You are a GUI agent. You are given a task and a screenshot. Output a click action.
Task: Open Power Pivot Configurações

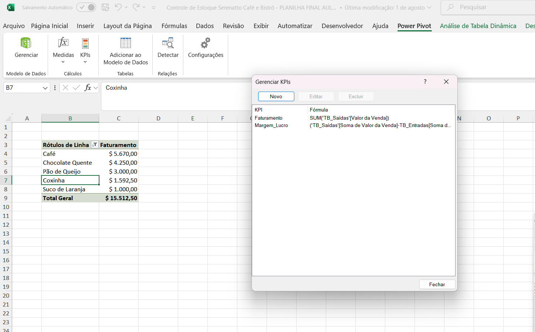206,48
